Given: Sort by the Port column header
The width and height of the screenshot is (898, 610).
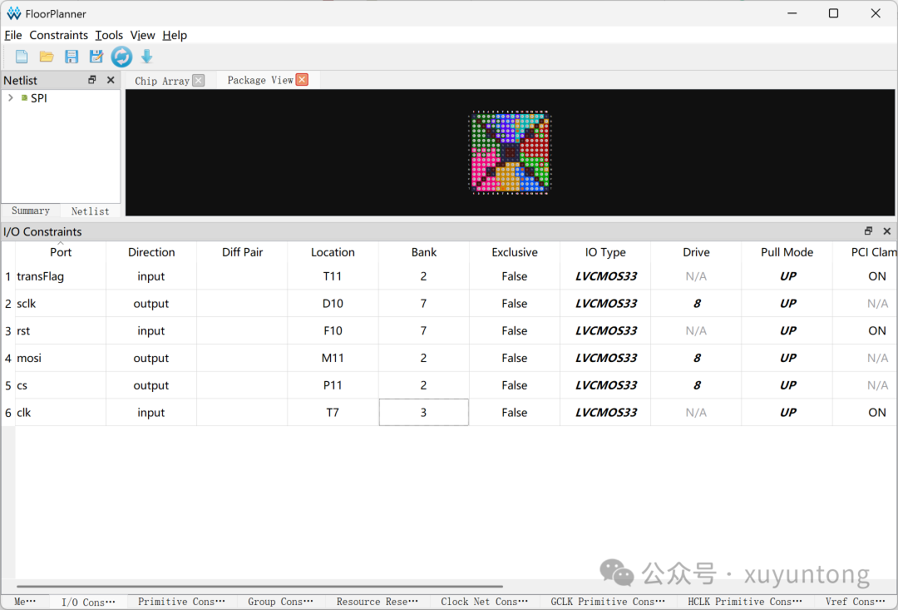Looking at the screenshot, I should pos(61,251).
